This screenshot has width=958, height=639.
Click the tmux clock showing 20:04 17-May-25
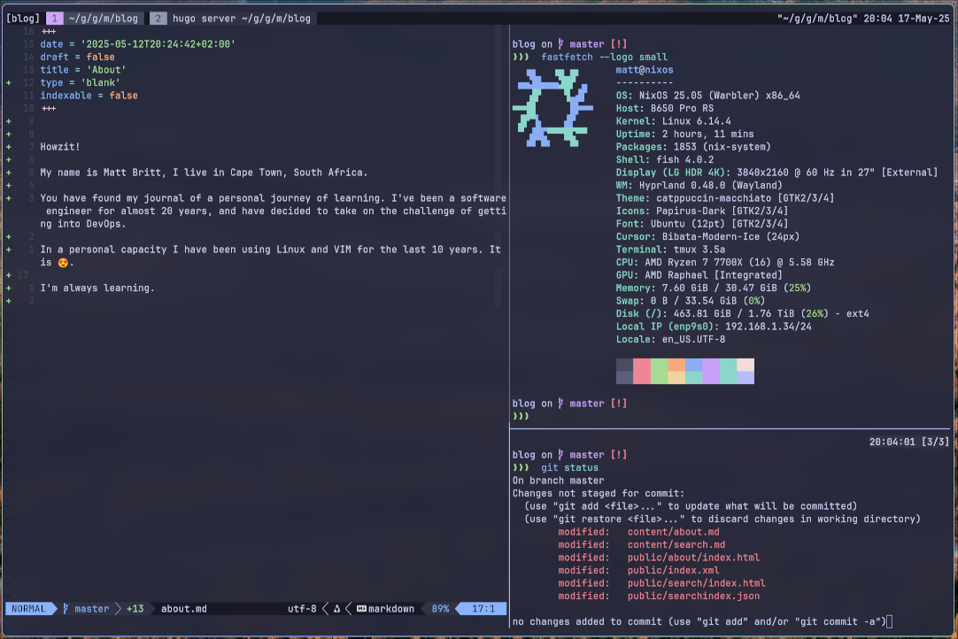[x=907, y=19]
